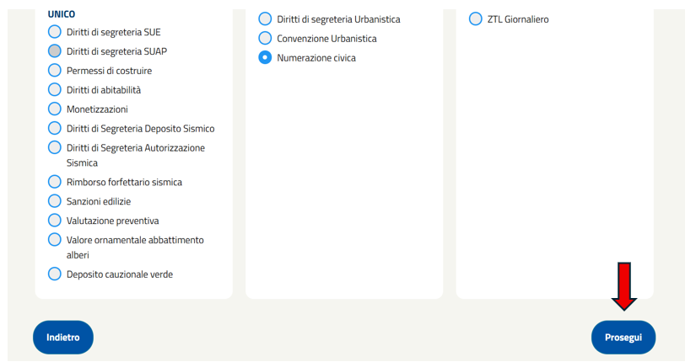Image resolution: width=696 pixels, height=362 pixels.
Task: Pick Valutazione preventiva option
Action: click(55, 221)
